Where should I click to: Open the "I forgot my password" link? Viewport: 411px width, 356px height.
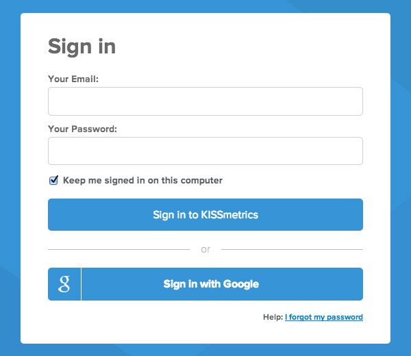tap(324, 318)
